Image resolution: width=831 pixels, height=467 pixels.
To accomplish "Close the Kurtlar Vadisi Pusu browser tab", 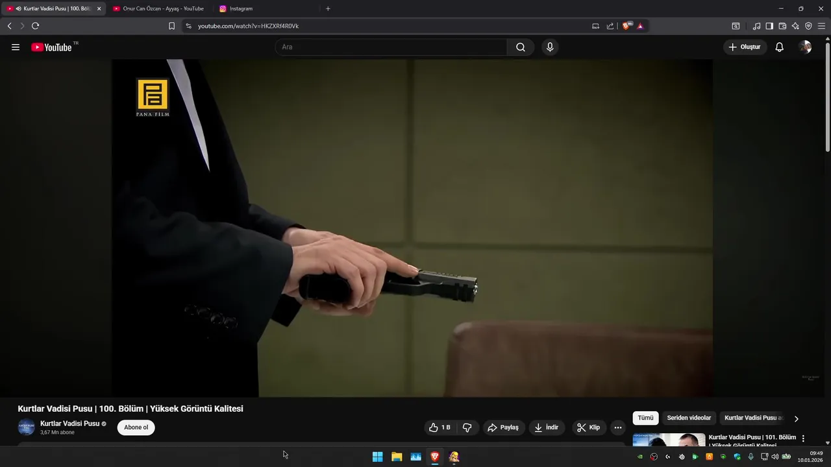I will pos(99,8).
